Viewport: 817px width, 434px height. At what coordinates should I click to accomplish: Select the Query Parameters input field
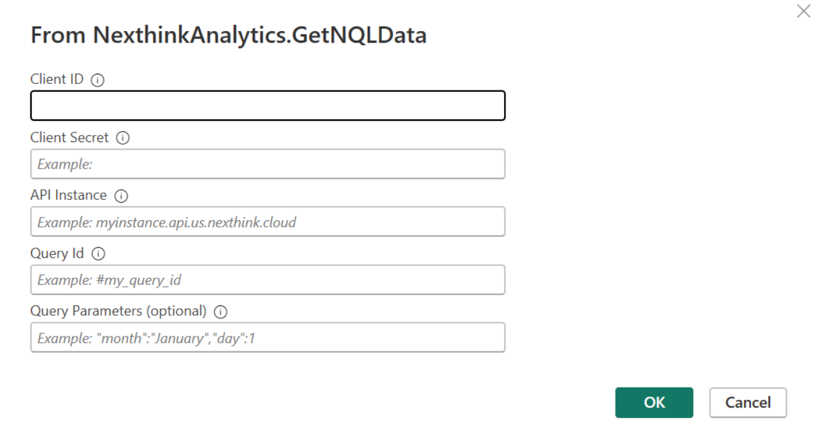point(268,337)
